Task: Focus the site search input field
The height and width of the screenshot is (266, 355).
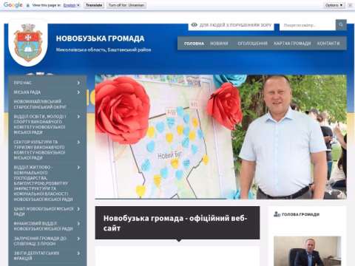Action: coord(308,25)
